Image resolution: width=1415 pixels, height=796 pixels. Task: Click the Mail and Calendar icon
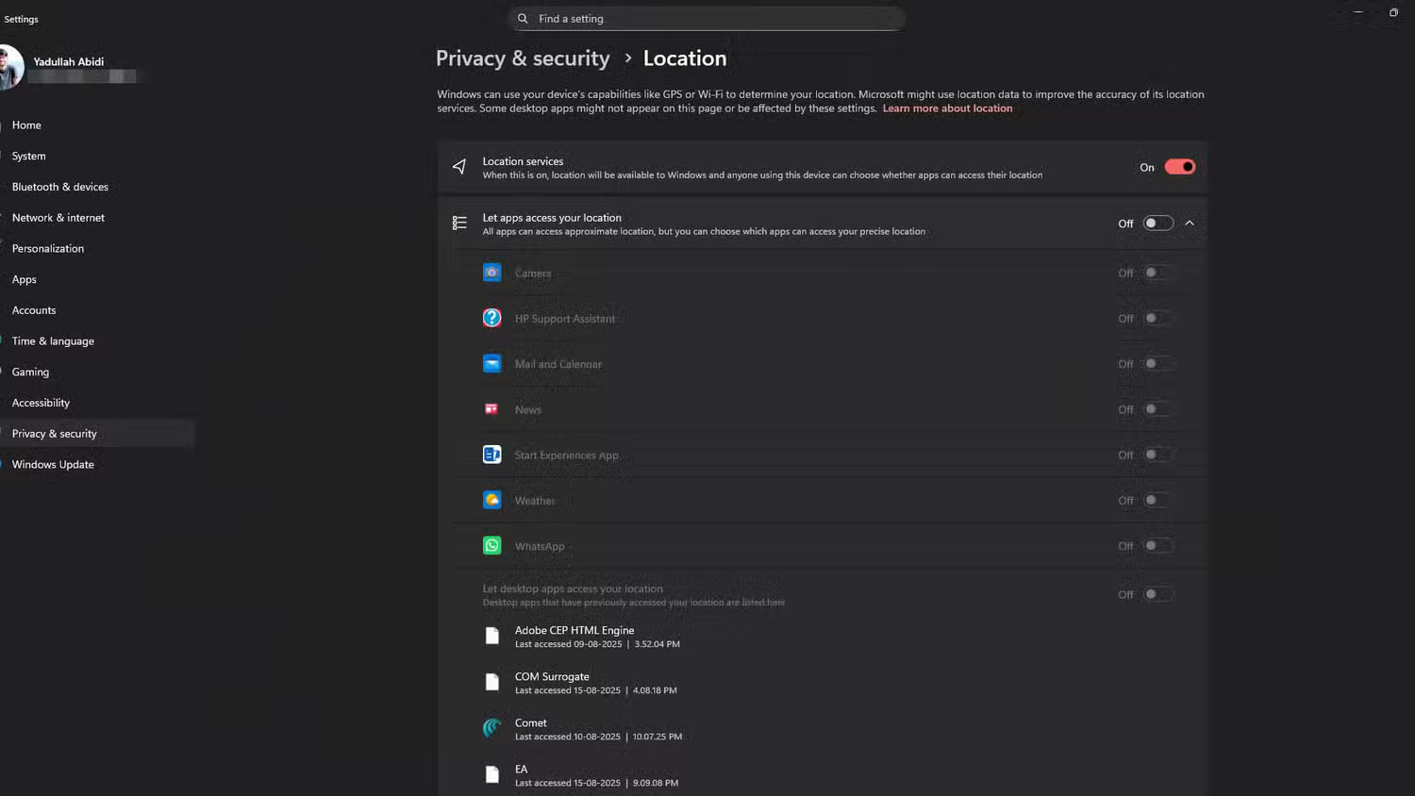[x=491, y=363]
